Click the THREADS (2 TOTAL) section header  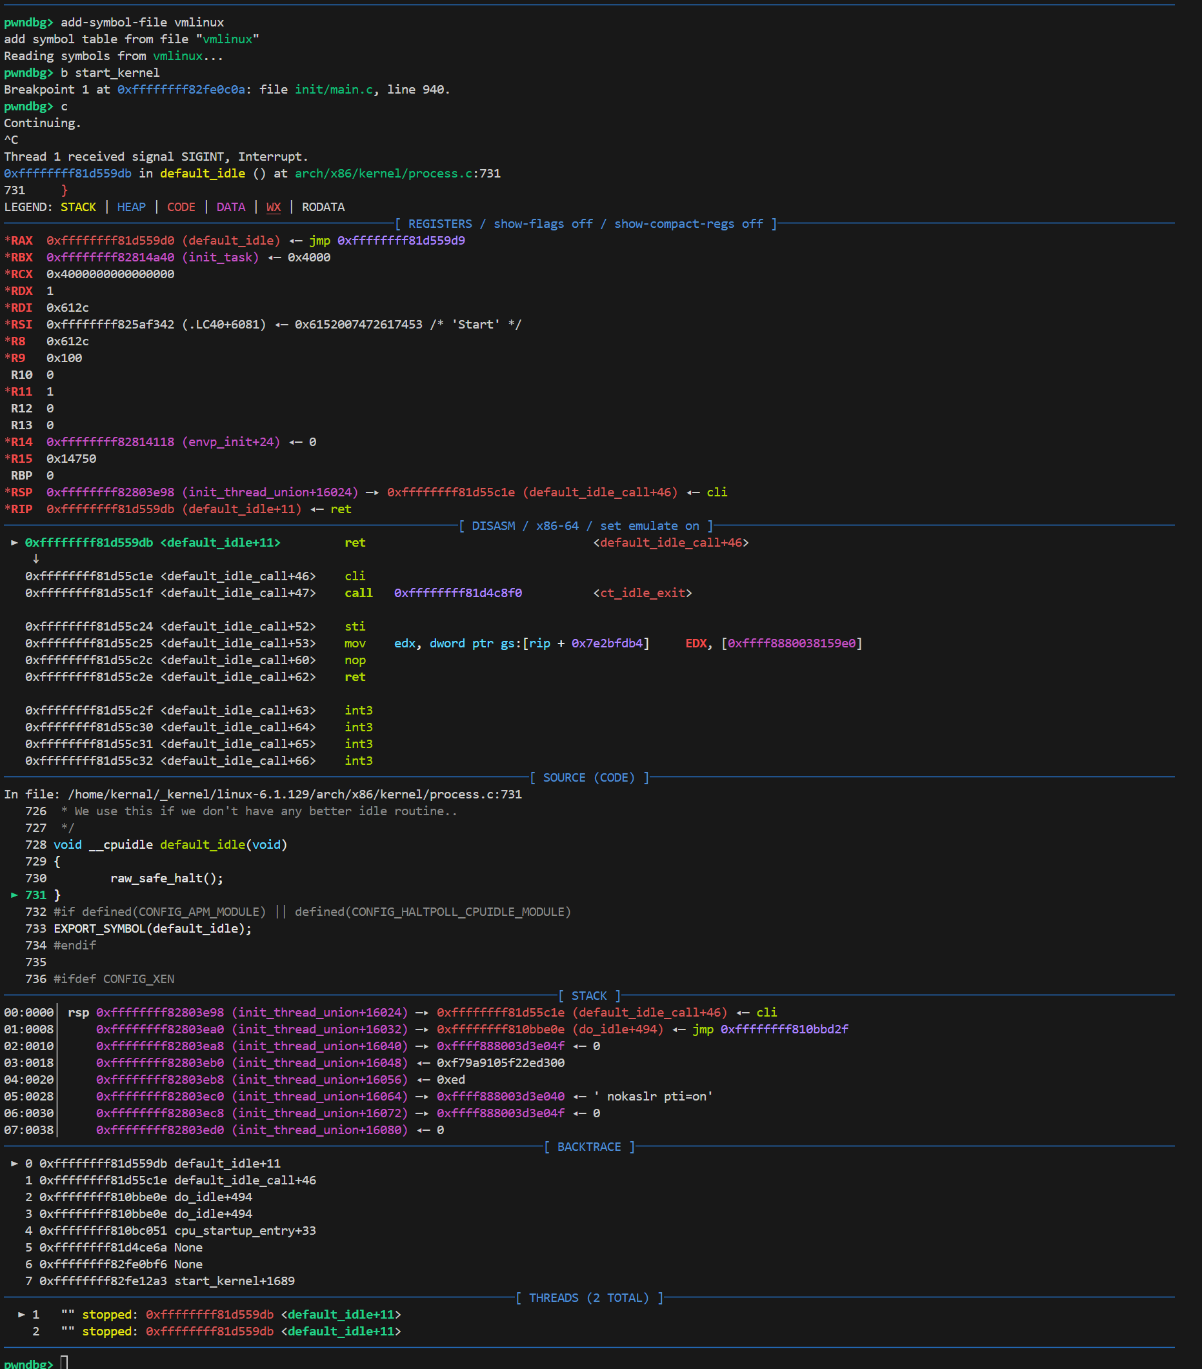tap(588, 1297)
